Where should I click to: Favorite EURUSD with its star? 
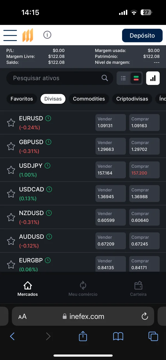(11, 123)
